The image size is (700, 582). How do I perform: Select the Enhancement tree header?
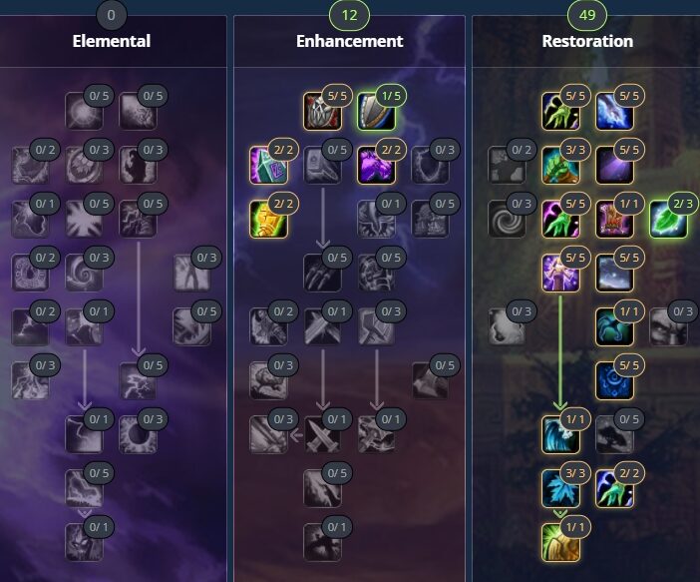[x=350, y=41]
